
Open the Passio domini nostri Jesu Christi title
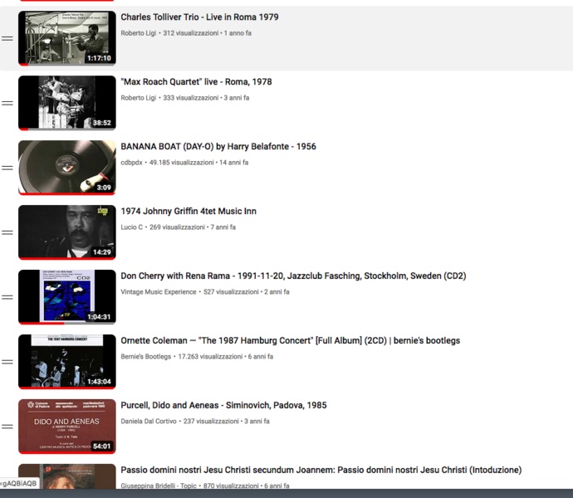[x=321, y=471]
